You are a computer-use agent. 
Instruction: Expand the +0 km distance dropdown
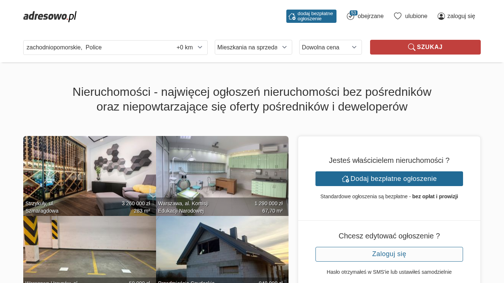[x=190, y=47]
